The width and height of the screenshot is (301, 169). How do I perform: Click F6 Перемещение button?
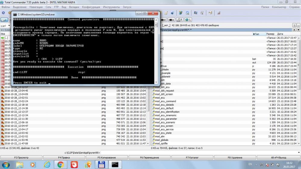150,158
